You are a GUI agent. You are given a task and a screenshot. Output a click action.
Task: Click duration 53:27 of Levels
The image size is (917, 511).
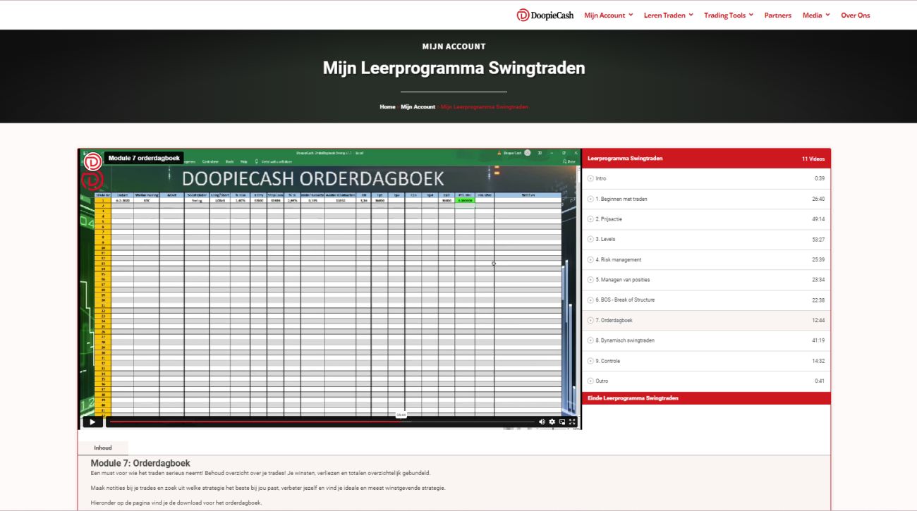coord(818,240)
